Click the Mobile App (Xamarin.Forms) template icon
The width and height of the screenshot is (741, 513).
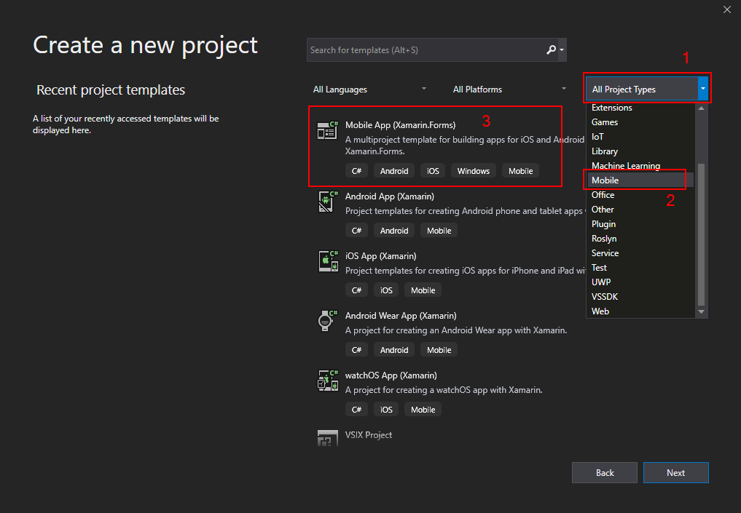(327, 131)
